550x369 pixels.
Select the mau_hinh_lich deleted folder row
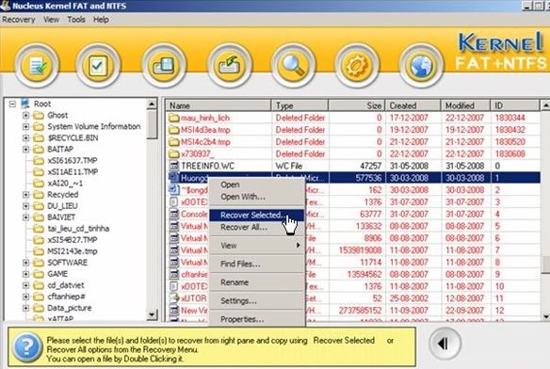click(352, 118)
